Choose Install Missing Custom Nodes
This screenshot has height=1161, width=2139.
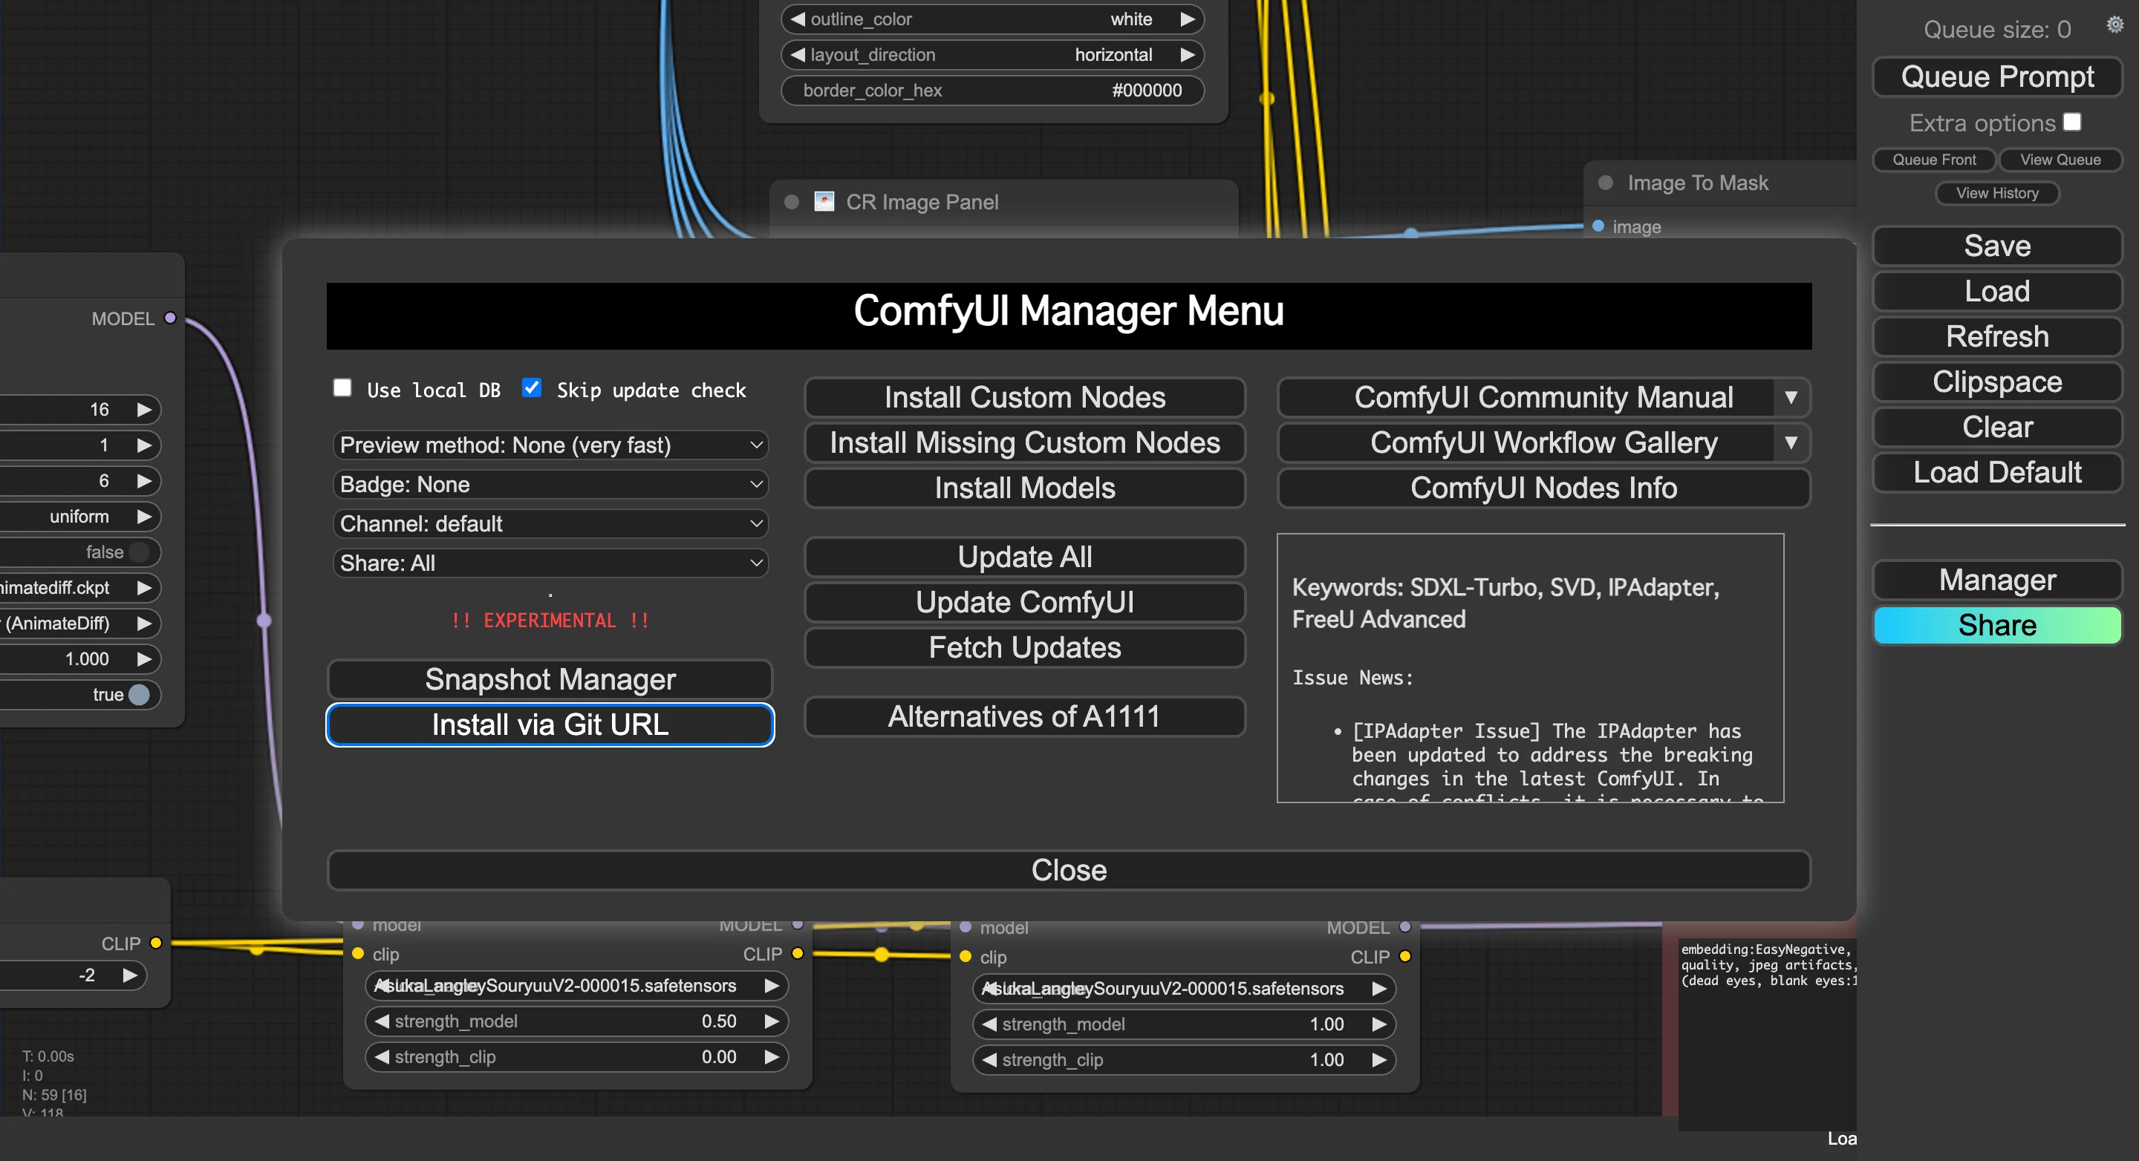point(1025,442)
